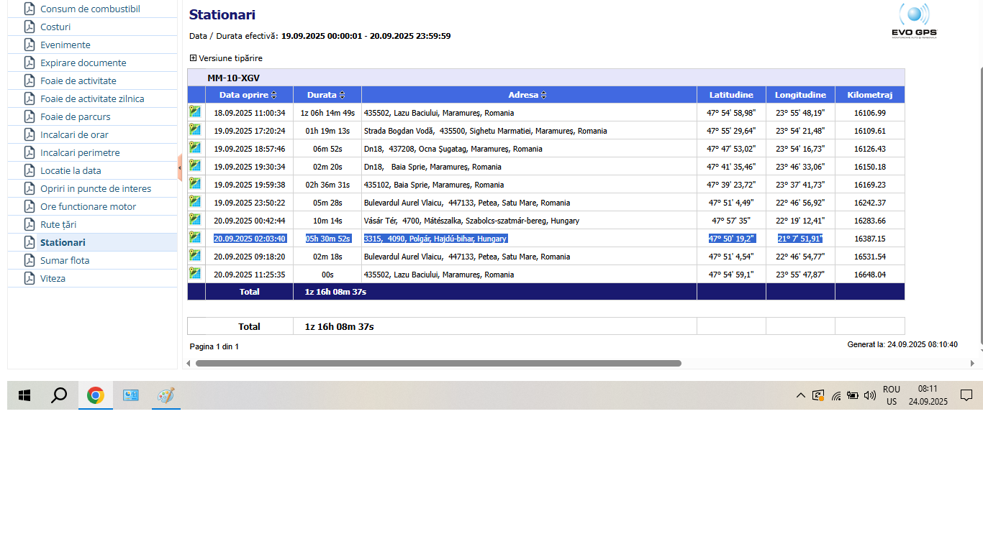Click the Windows Start button

tap(24, 395)
